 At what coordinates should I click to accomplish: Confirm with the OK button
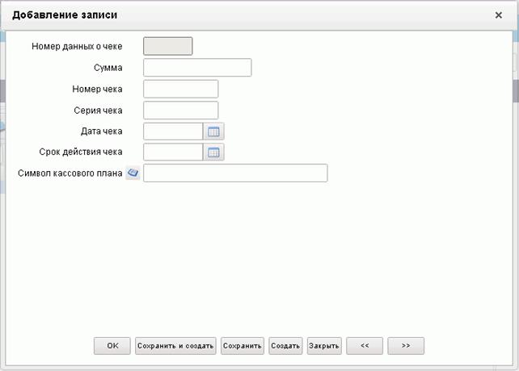[x=112, y=346]
